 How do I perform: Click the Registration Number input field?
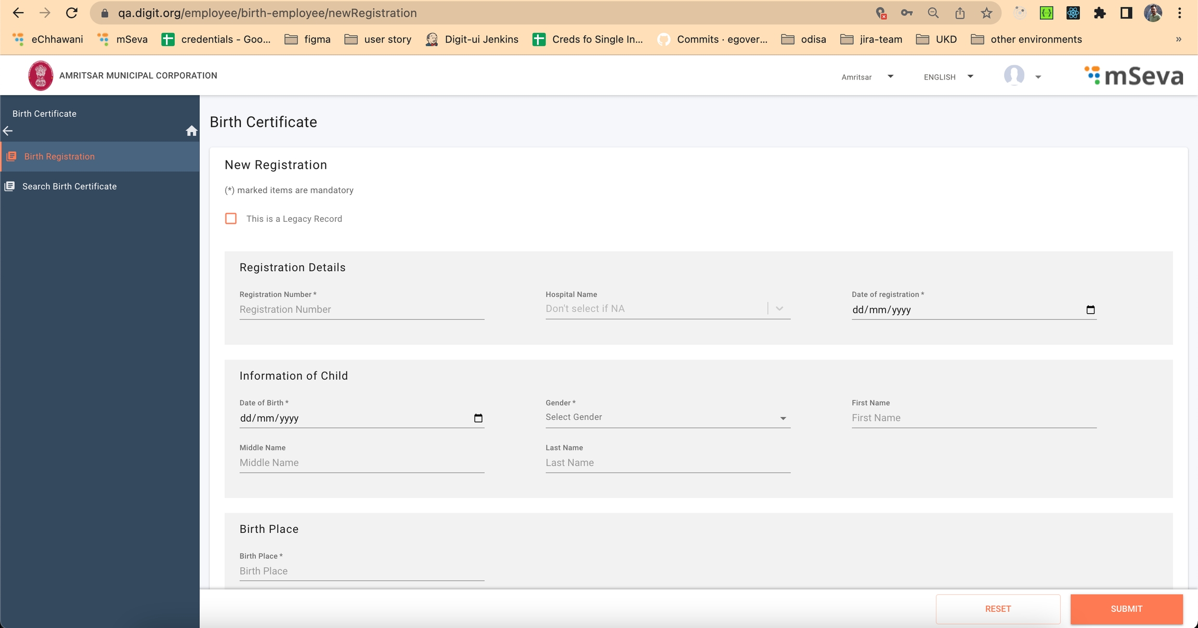(361, 310)
